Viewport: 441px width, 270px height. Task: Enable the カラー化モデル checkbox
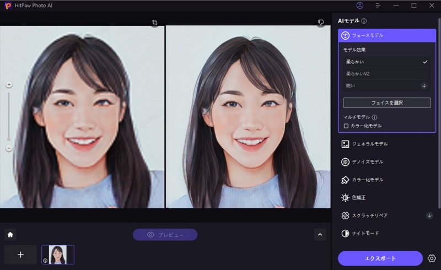(346, 126)
